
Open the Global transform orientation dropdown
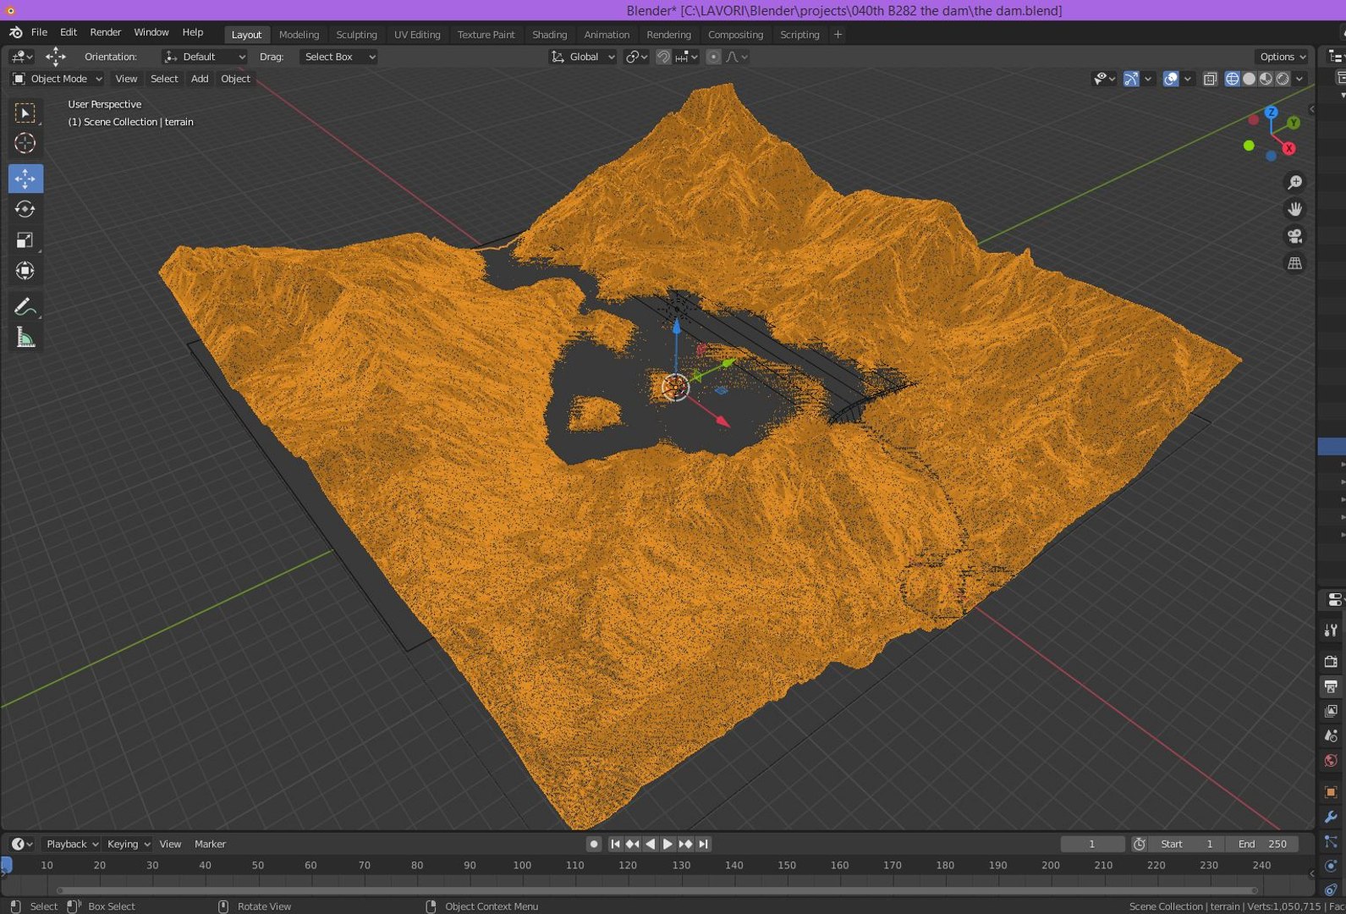[x=583, y=57]
